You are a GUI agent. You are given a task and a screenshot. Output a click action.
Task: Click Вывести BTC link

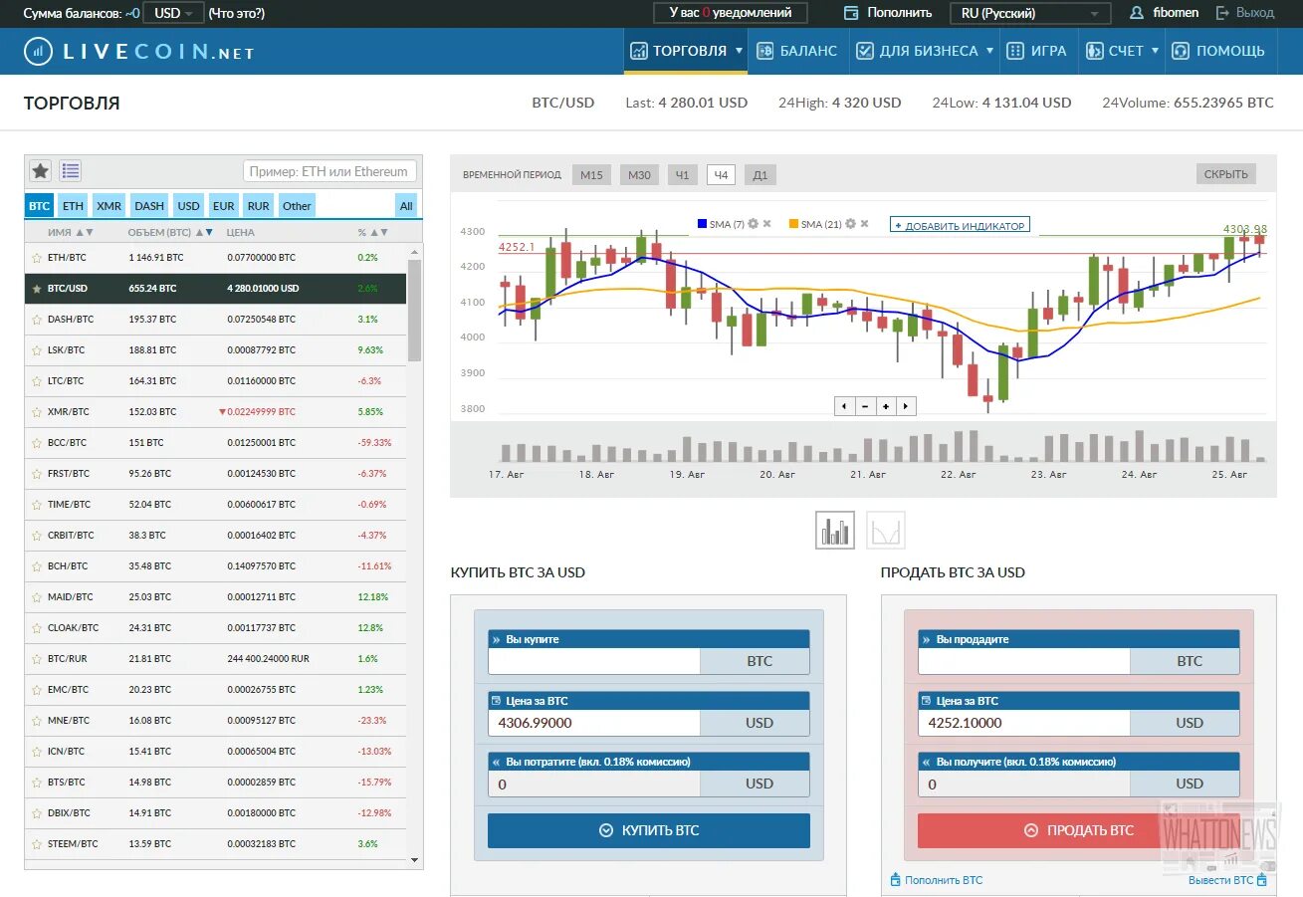[1228, 880]
